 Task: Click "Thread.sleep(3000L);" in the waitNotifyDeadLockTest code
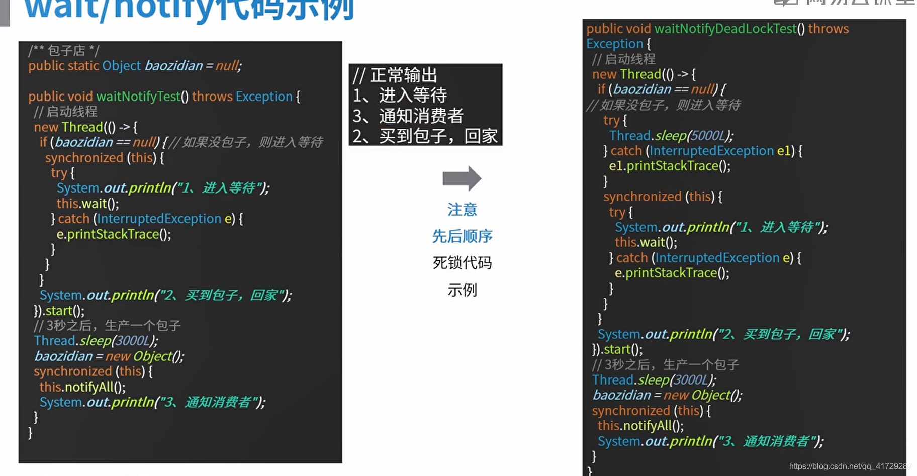pyautogui.click(x=654, y=380)
